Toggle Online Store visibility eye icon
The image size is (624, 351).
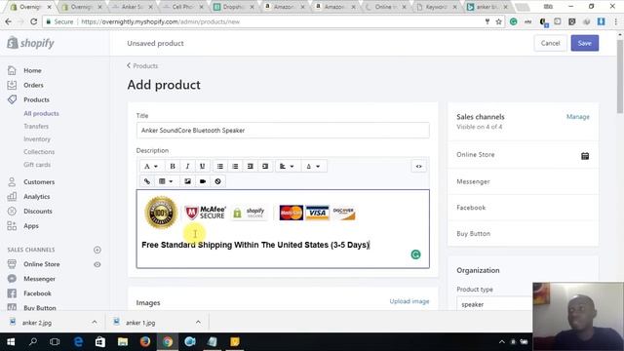point(97,264)
